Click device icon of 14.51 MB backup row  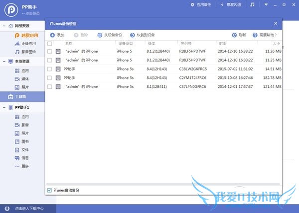pyautogui.click(x=58, y=69)
